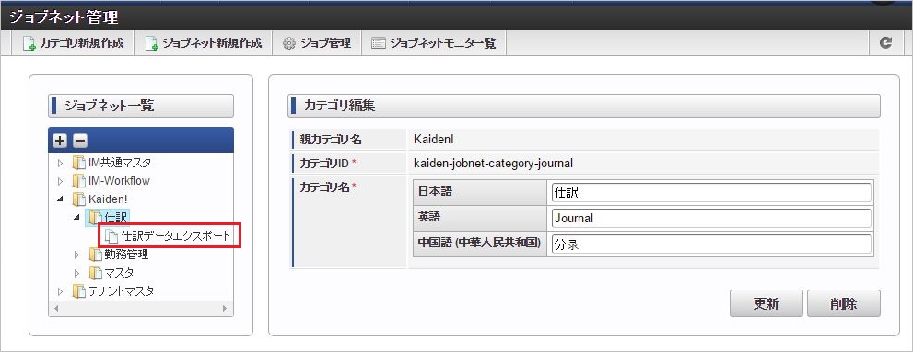Select the マスタ category under Kaiden!
Screen dimensions: 913x352
tap(119, 272)
